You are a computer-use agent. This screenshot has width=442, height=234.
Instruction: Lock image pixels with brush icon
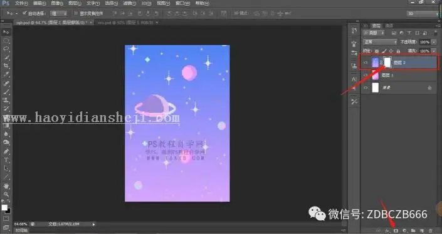384,51
